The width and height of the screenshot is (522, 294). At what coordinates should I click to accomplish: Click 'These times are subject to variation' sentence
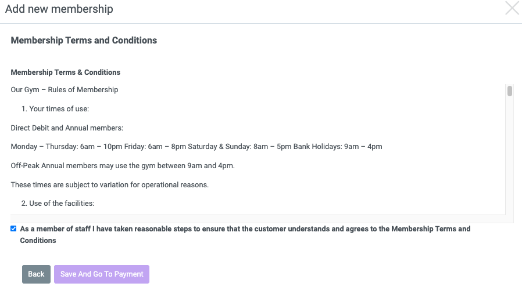click(110, 185)
